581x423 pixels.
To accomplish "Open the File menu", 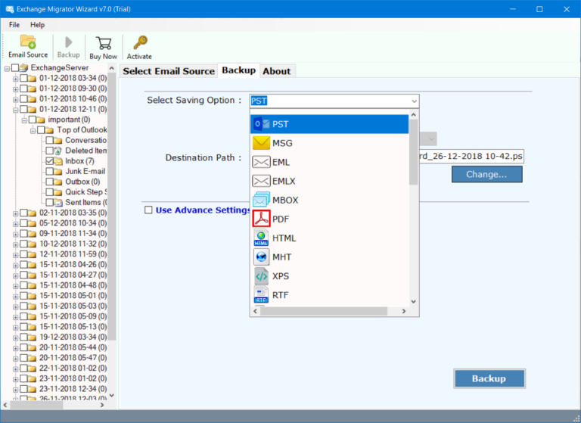I will pyautogui.click(x=14, y=25).
